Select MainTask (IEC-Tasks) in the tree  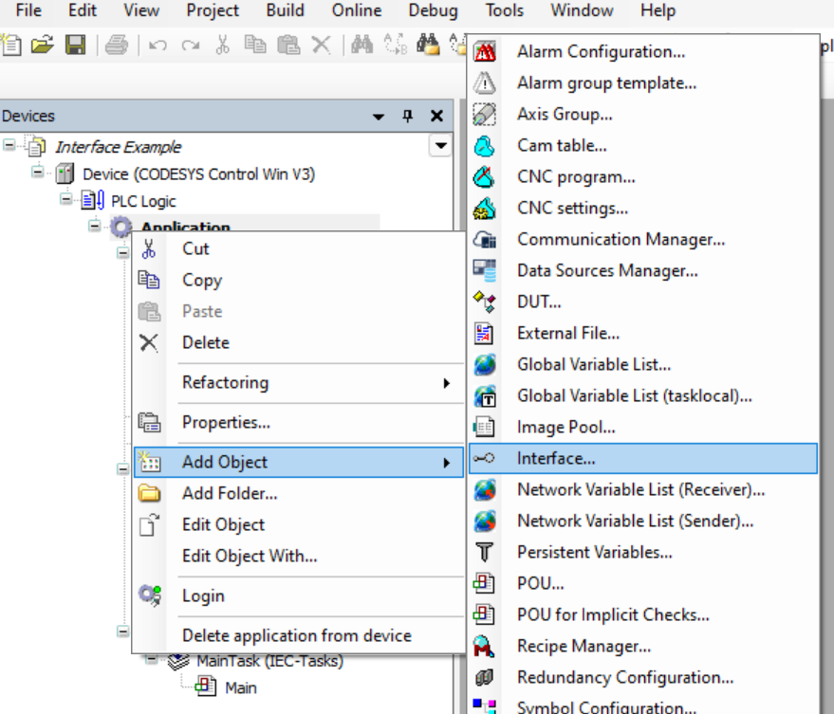click(269, 661)
